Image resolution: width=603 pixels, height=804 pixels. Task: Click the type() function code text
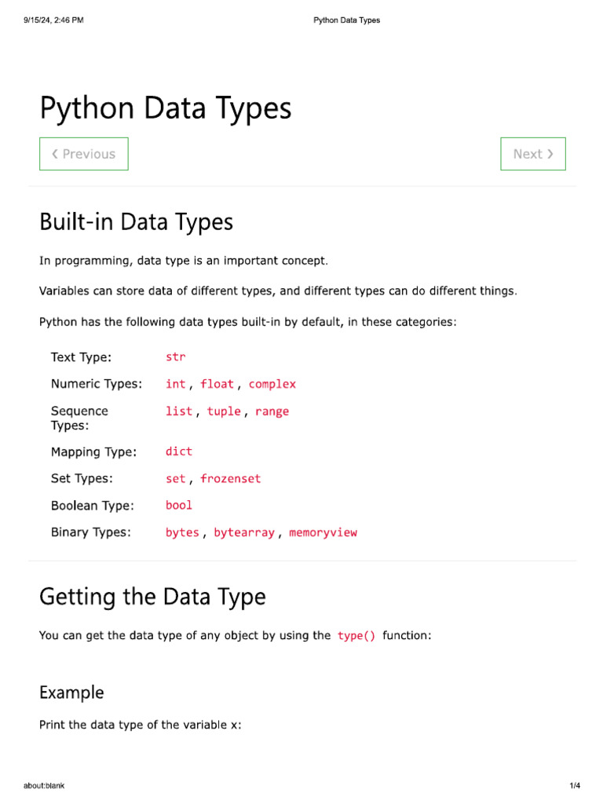pyautogui.click(x=356, y=636)
